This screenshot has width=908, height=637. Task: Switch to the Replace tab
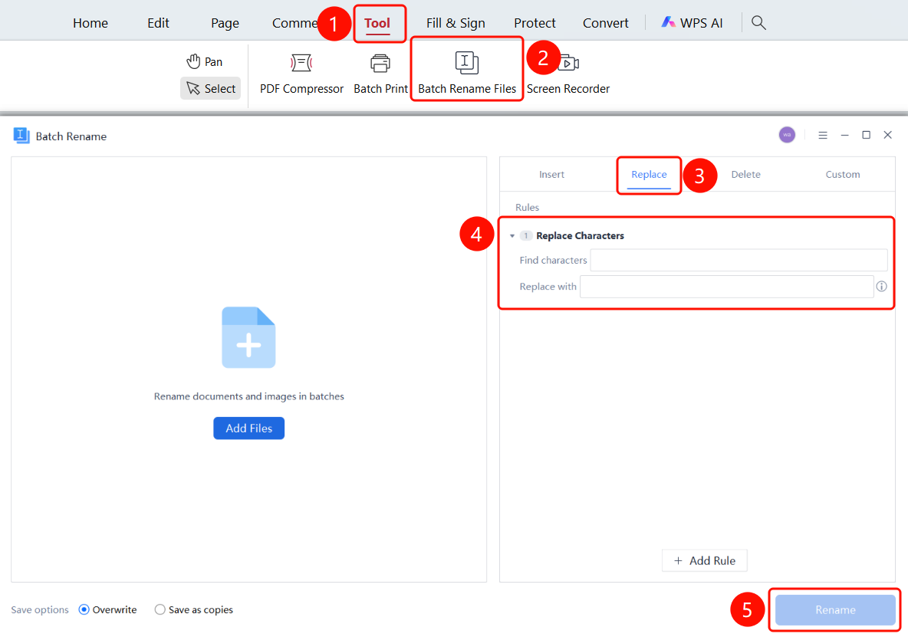click(649, 174)
